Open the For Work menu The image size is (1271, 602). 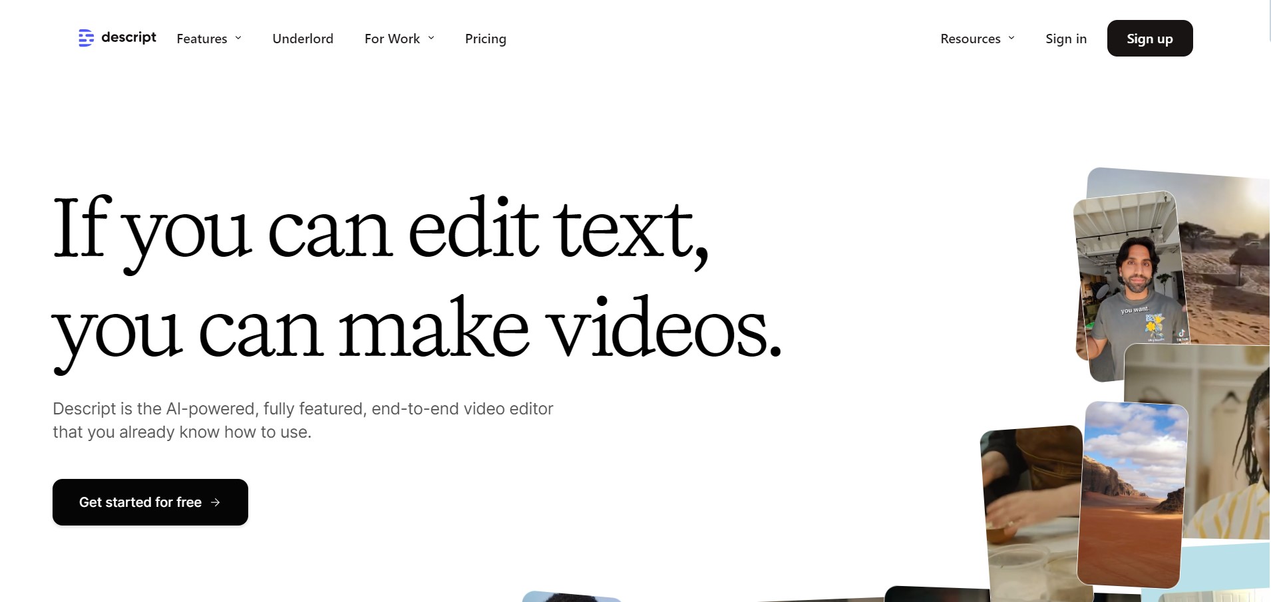pos(392,39)
